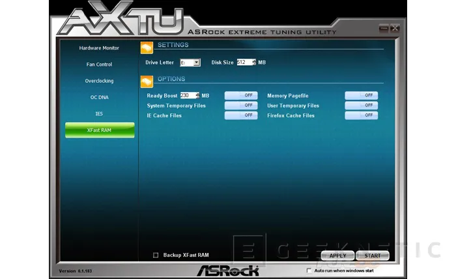456x279 pixels.
Task: Click the orange Settings section icon
Action: [147, 48]
